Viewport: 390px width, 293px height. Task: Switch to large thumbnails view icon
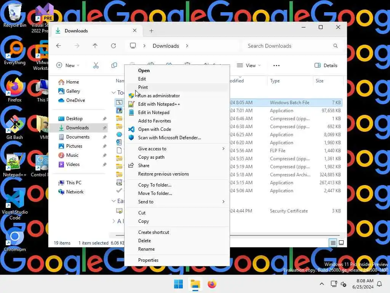pos(341,243)
